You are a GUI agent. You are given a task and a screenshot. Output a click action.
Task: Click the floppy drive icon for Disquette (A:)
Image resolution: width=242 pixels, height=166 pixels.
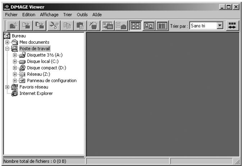(22, 55)
